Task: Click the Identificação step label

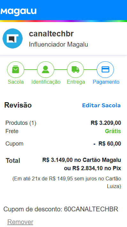Action: 46,82
